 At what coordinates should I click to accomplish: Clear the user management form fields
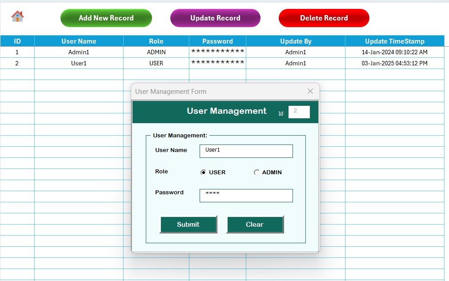click(x=255, y=225)
